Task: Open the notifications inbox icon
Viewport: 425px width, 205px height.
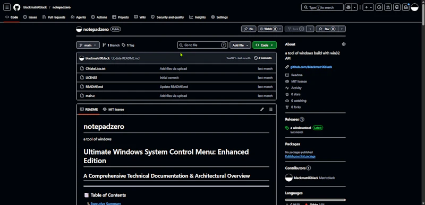Action: 406,7
